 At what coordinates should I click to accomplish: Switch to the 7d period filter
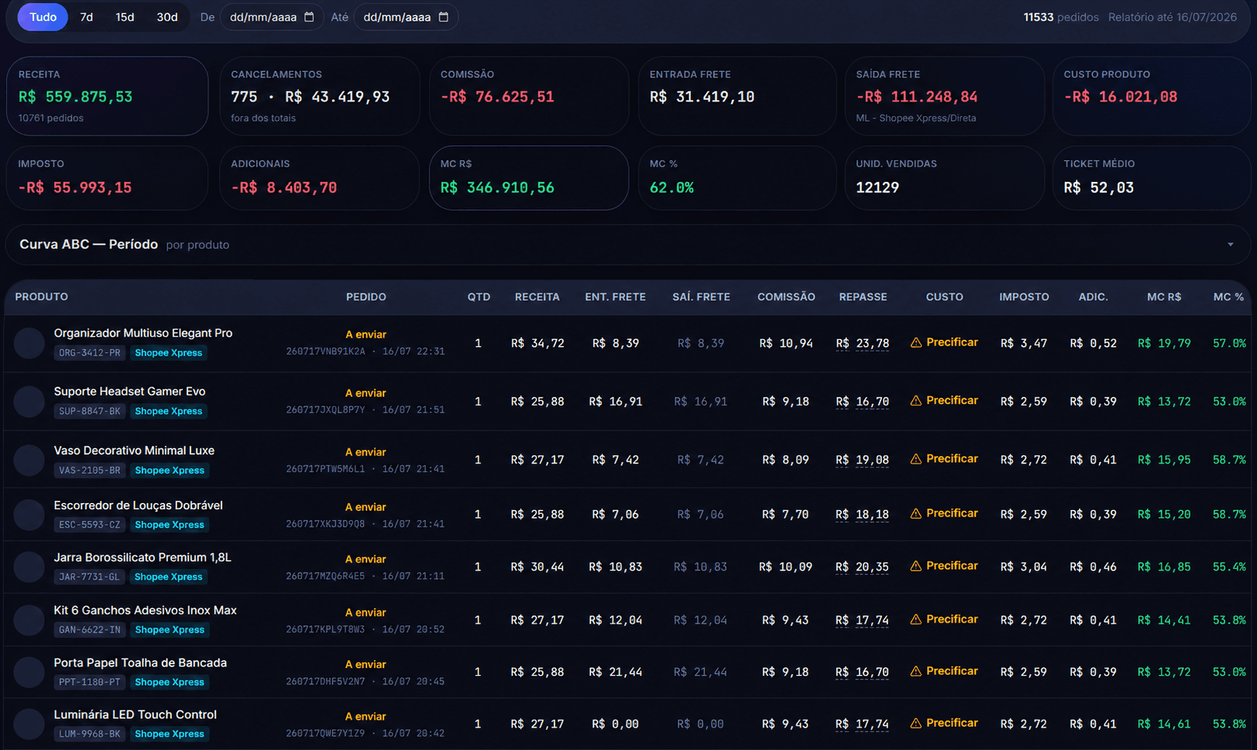(87, 17)
